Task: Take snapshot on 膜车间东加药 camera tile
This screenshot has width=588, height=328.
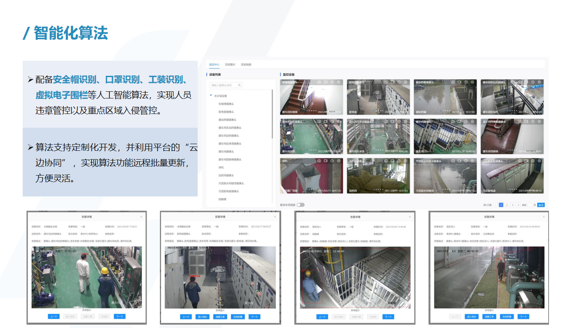Action: click(x=520, y=82)
